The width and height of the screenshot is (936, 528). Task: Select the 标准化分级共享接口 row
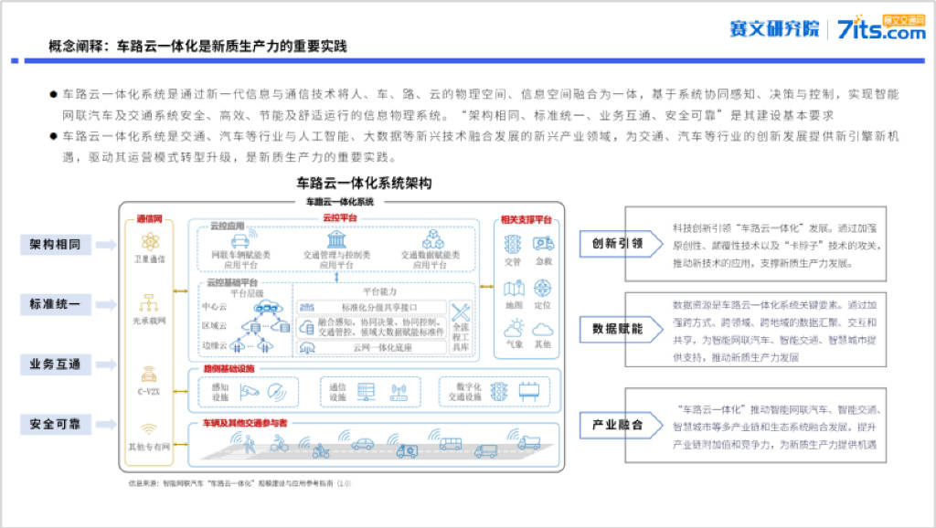point(372,307)
